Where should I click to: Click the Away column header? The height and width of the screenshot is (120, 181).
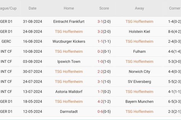[x=139, y=8]
